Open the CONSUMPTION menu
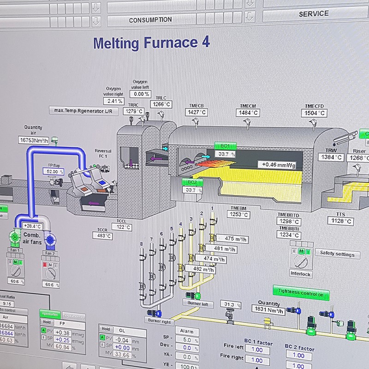369x369 pixels. (x=150, y=20)
